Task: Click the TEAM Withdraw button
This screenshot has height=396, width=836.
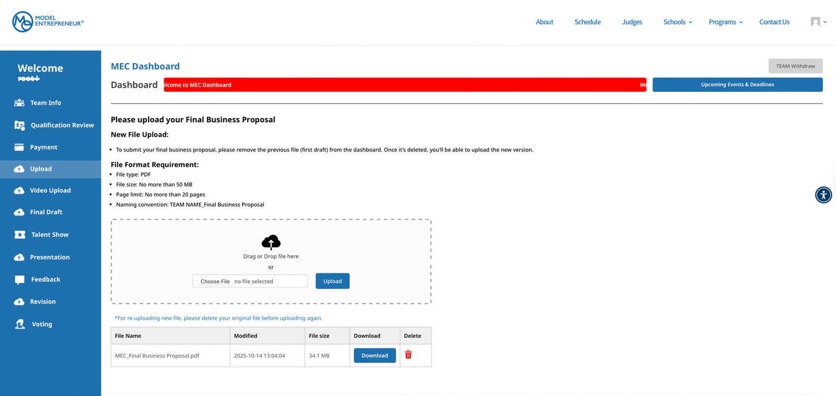Action: pyautogui.click(x=795, y=66)
